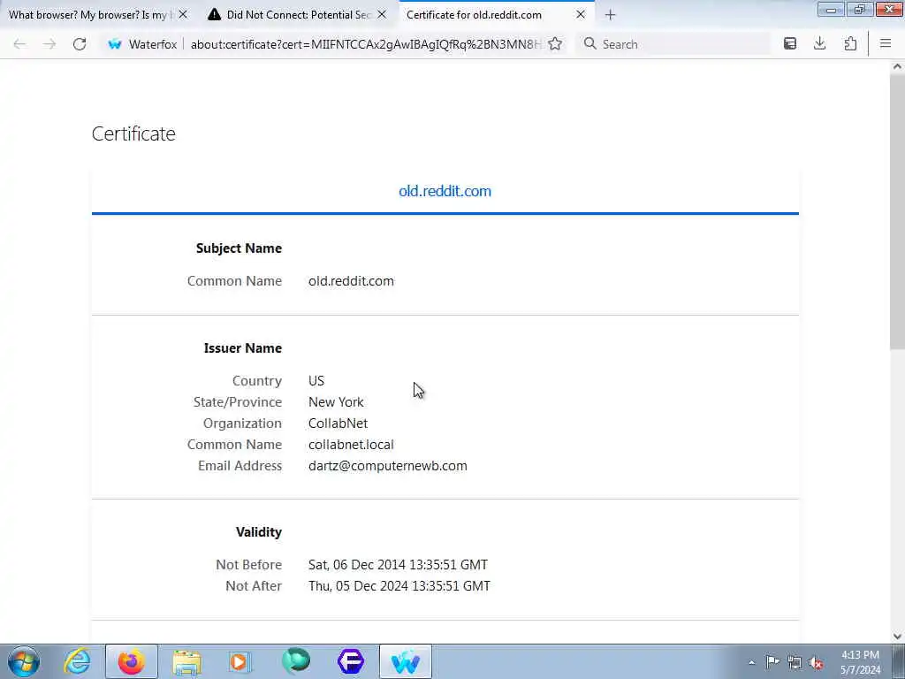Click the muted volume tray icon
Image resolution: width=905 pixels, height=679 pixels.
pyautogui.click(x=816, y=662)
